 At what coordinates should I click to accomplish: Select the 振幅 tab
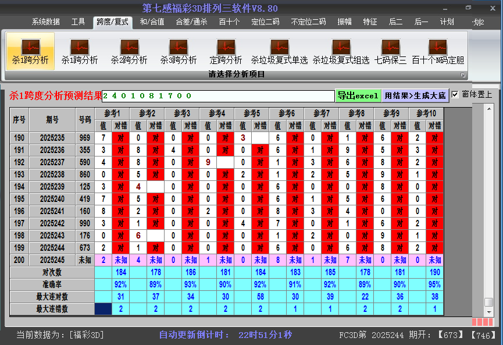point(345,22)
